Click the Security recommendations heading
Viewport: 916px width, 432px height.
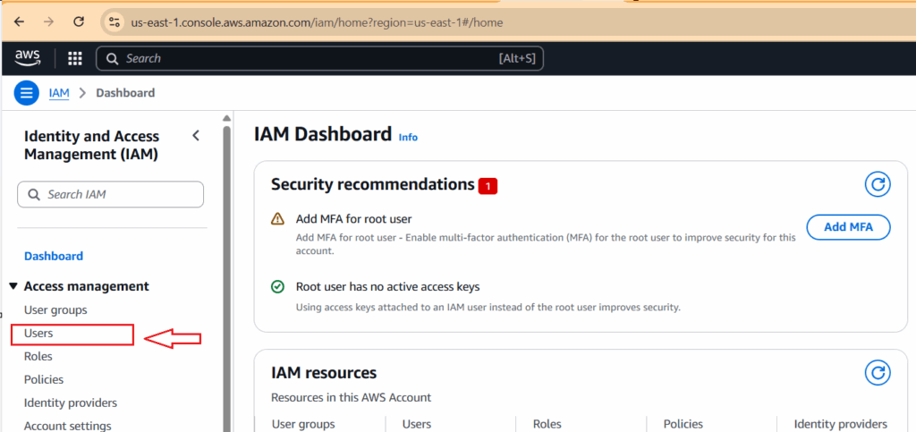pos(373,184)
